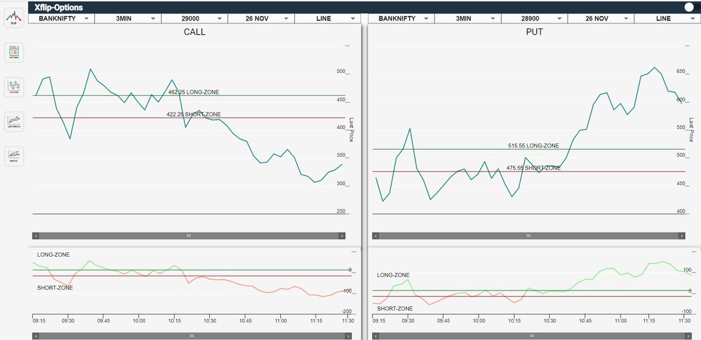Open the 28900 strike price dropdown
701x340 pixels.
tap(534, 18)
